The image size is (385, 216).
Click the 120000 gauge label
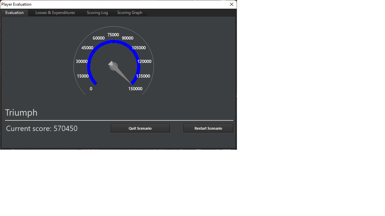(144, 61)
